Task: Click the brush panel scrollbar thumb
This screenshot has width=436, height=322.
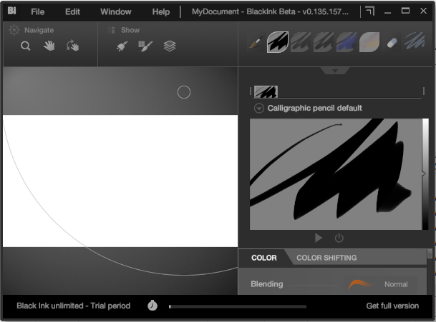Action: [x=430, y=253]
